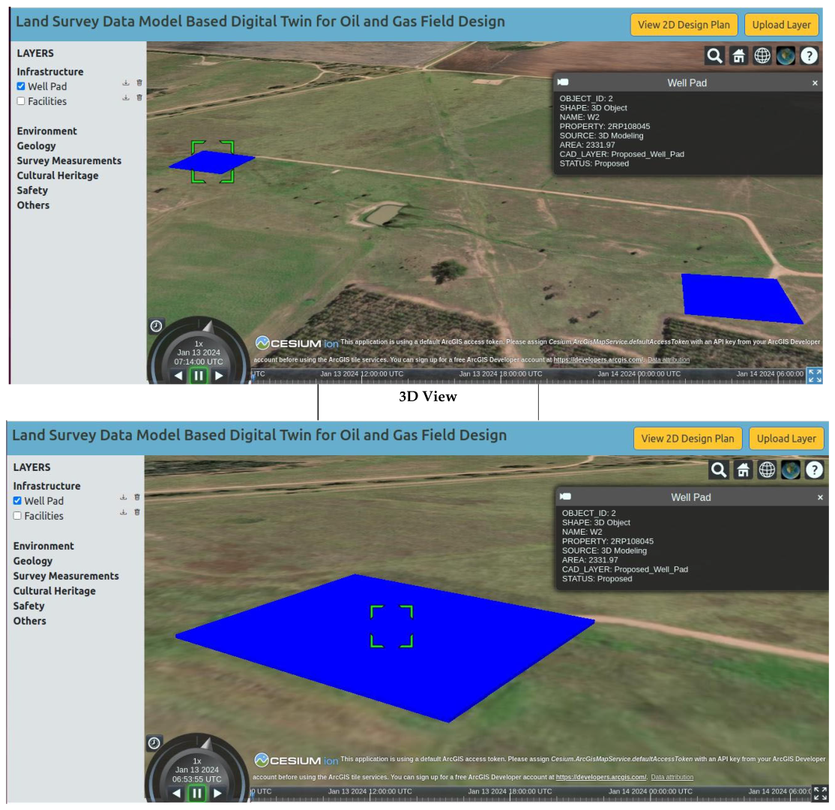This screenshot has height=810, width=835.
Task: Click the question mark help icon in the lower view
Action: pos(814,470)
